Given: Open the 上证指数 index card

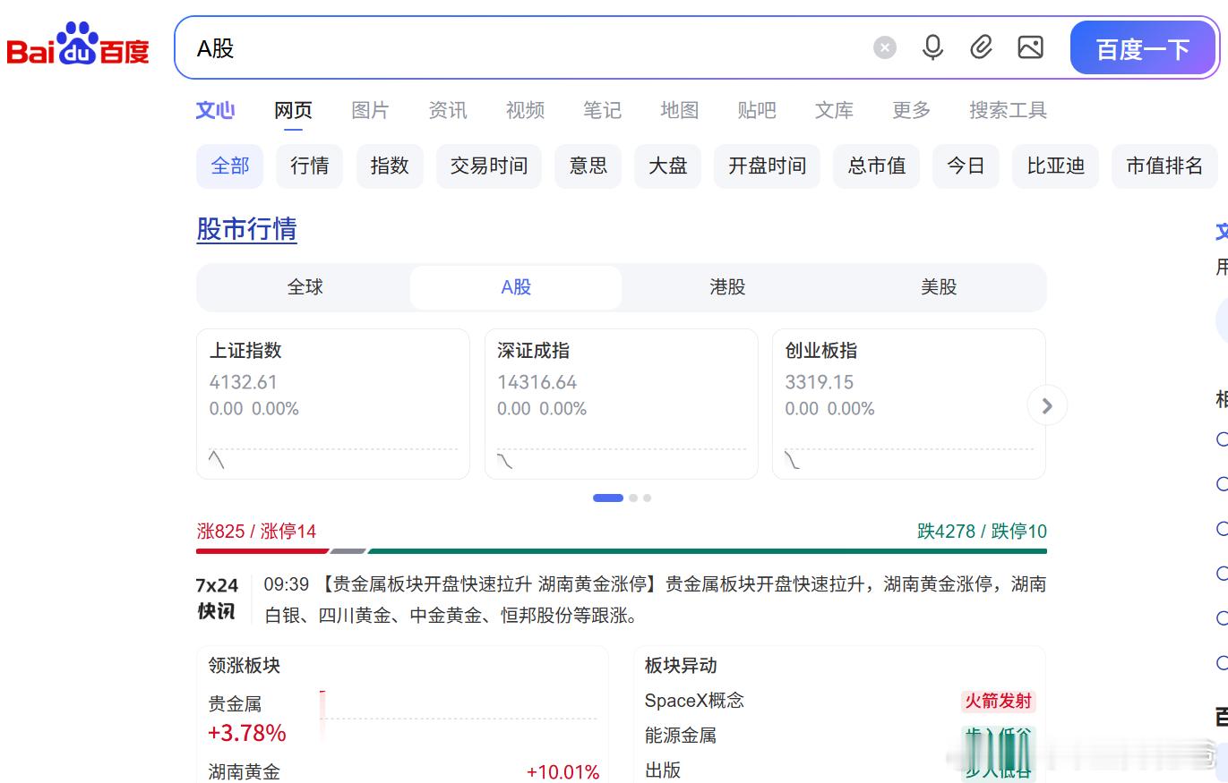Looking at the screenshot, I should point(333,404).
